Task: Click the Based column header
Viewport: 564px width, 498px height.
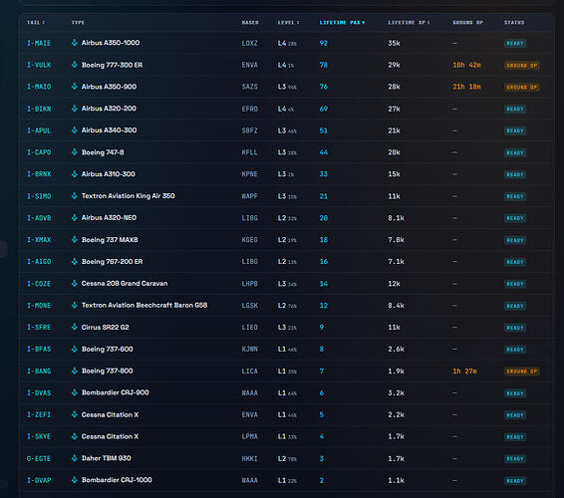Action: pyautogui.click(x=250, y=22)
